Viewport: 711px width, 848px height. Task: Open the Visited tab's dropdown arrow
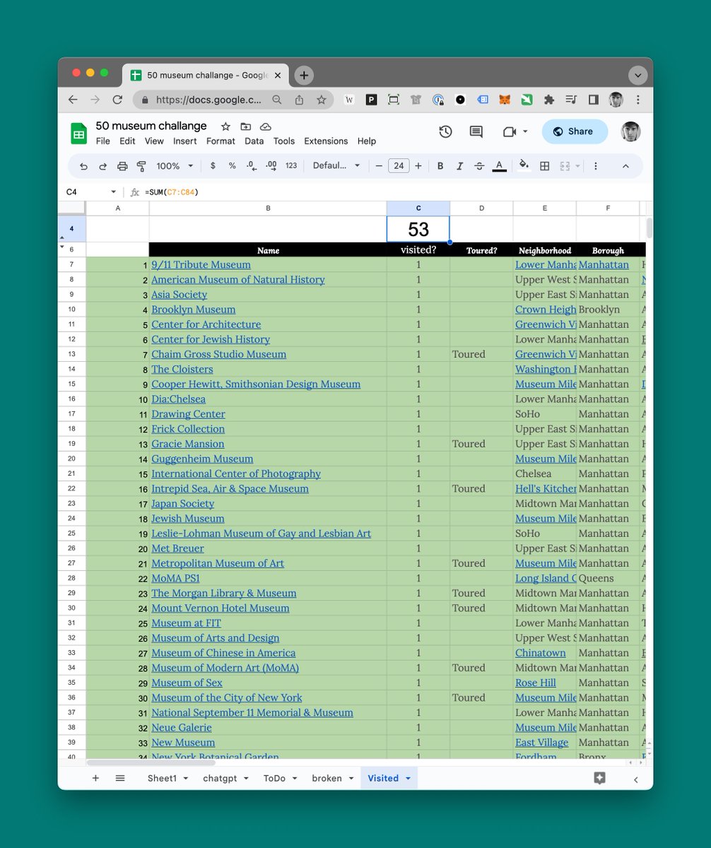[408, 778]
